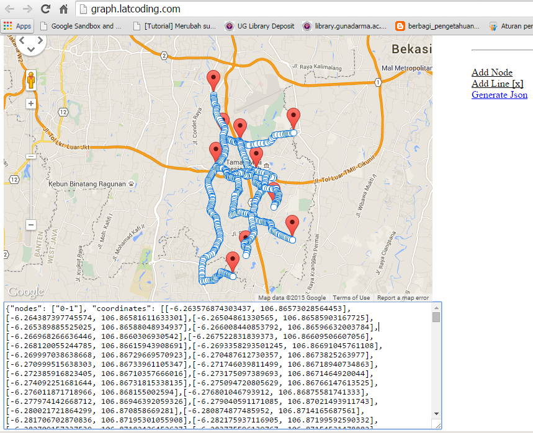Click the highway 1 route shield
This screenshot has width=533, height=433.
point(378,82)
